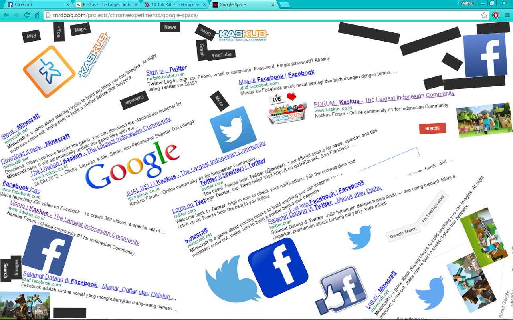Click the white bird Twitter square logo
Viewport: 513px width, 320px height.
tap(233, 130)
